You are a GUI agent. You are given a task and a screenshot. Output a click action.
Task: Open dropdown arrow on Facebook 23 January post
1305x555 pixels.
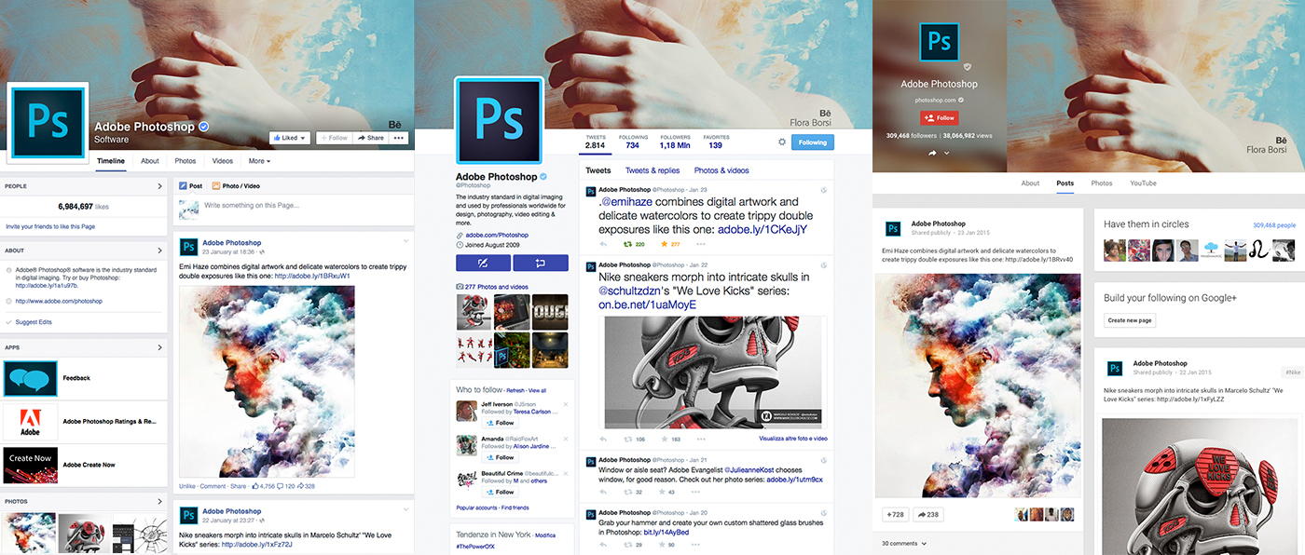click(x=405, y=242)
